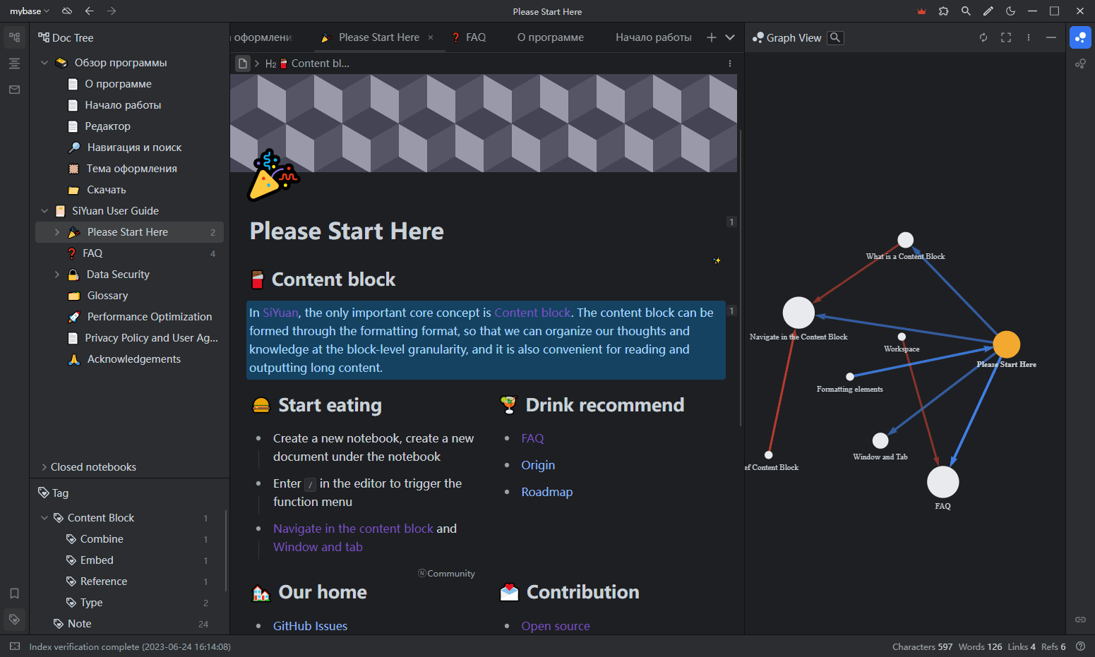Image resolution: width=1095 pixels, height=657 pixels.
Task: Open the Doc Tree sidebar panel icon
Action: (14, 37)
